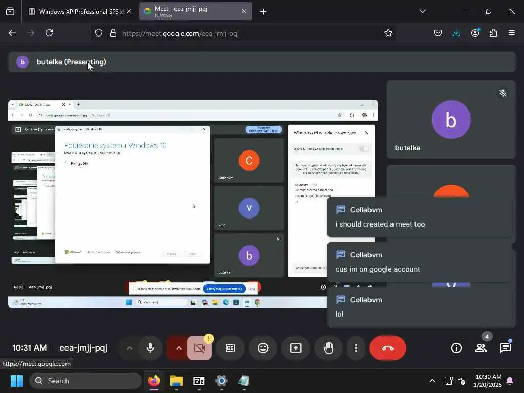
Task: Raise hand in the meeting
Action: click(329, 348)
